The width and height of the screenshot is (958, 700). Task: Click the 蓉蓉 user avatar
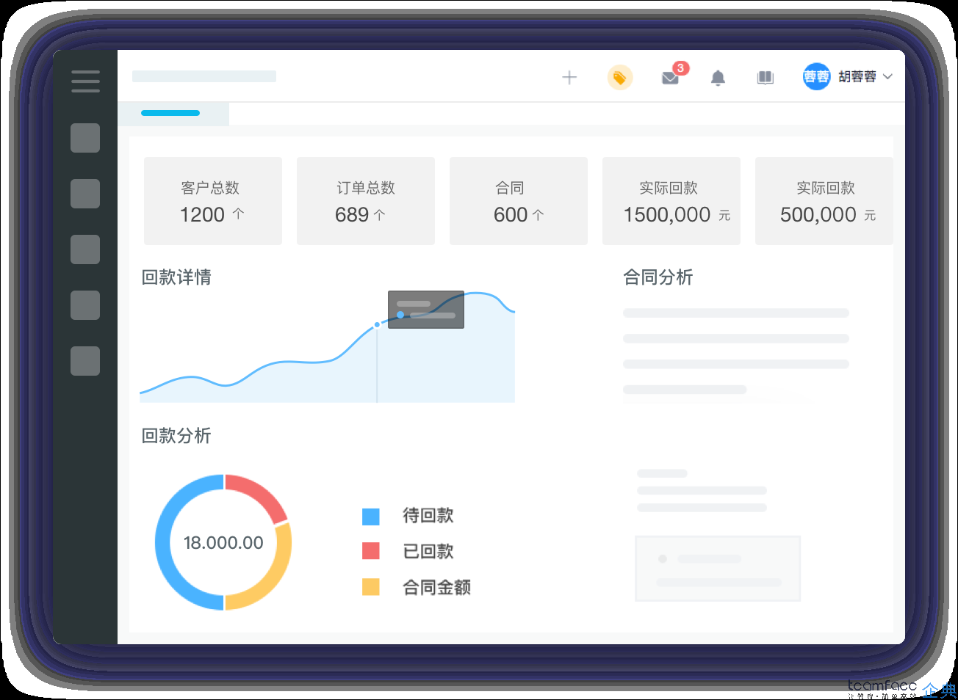(816, 76)
